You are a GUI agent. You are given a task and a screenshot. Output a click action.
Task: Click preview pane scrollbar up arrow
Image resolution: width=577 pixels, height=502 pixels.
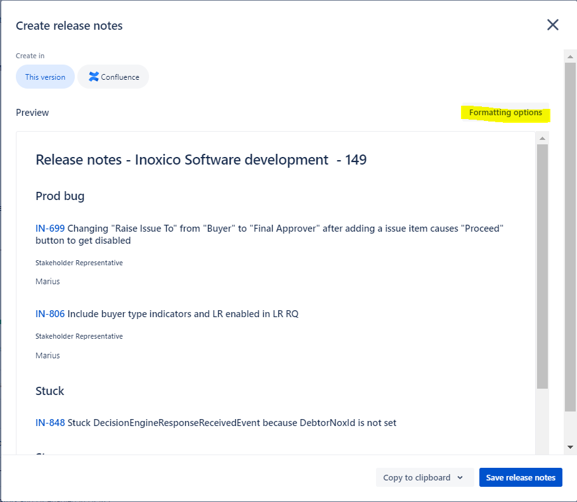pos(542,138)
